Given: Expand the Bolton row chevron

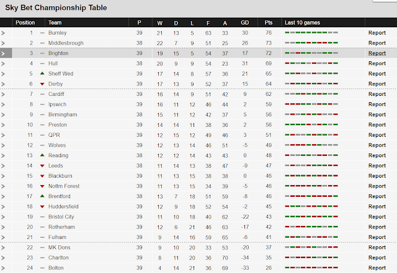Looking at the screenshot, I should [x=3, y=268].
